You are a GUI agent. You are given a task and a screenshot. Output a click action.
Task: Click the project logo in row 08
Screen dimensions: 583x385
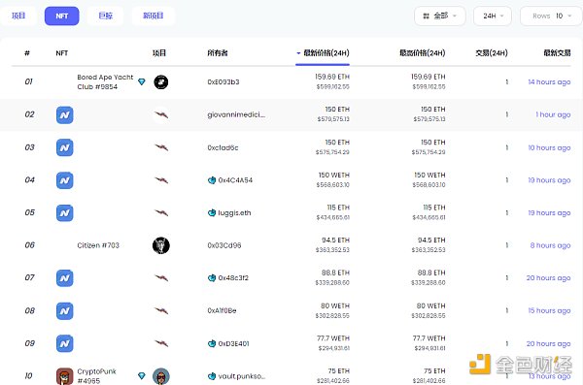[x=161, y=310]
